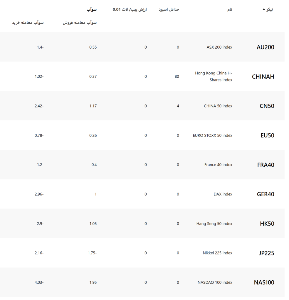
Task: Click Hong Kong China H-Shares Index name
Action: click(214, 76)
